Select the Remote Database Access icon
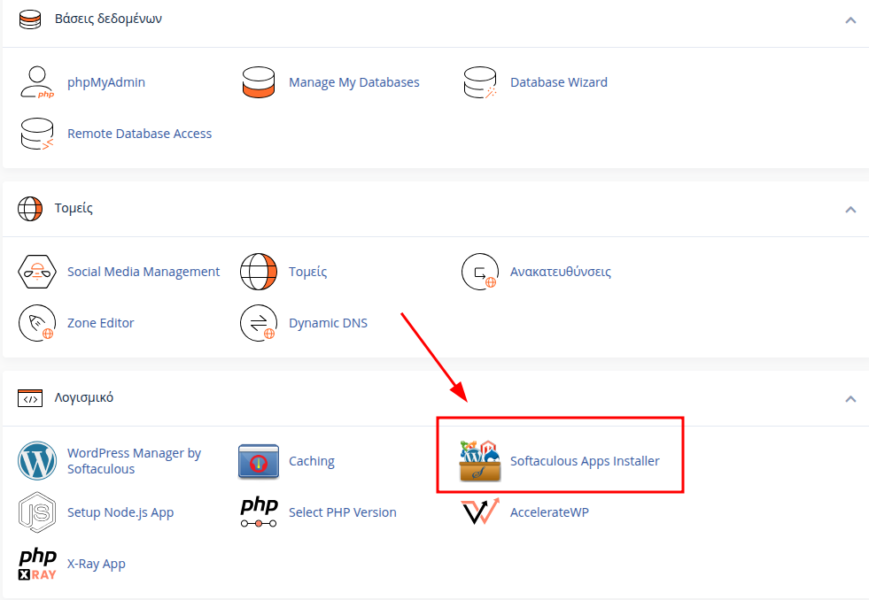The width and height of the screenshot is (869, 600). [37, 134]
